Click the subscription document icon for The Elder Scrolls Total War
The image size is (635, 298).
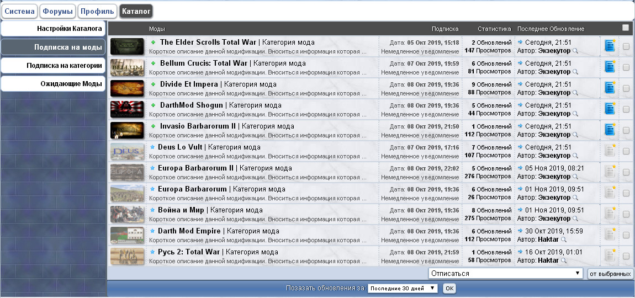tap(610, 46)
